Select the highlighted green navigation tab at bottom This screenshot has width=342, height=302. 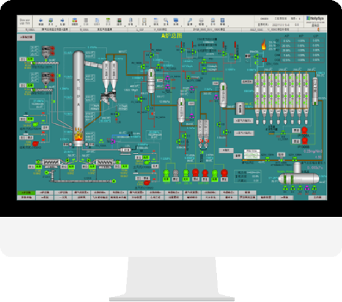click(x=26, y=193)
